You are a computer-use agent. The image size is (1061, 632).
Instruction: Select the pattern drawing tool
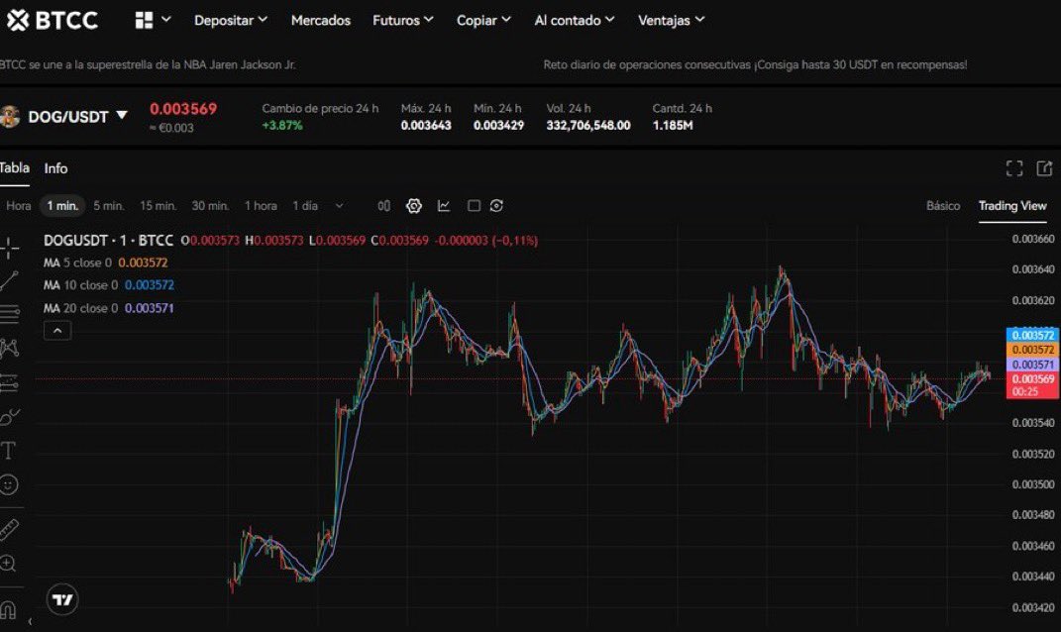point(9,348)
